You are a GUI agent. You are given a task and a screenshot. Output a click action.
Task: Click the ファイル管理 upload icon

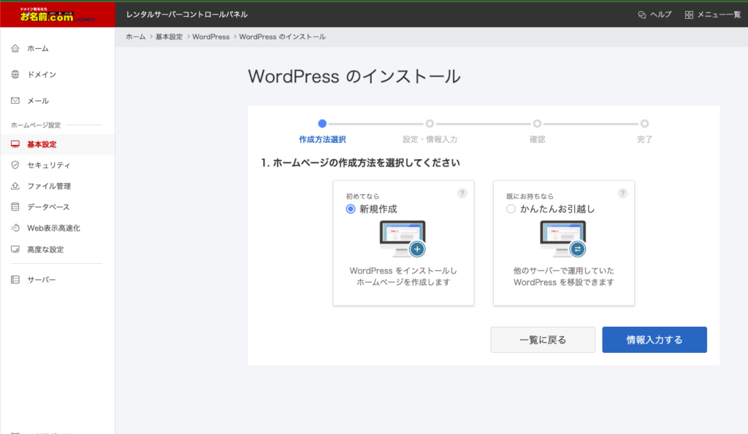coord(15,186)
